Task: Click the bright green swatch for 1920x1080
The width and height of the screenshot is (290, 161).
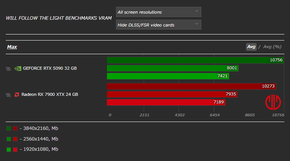Action: click(x=9, y=150)
